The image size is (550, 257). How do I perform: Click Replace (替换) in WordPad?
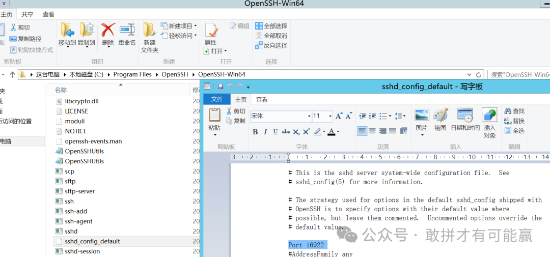pyautogui.click(x=514, y=121)
